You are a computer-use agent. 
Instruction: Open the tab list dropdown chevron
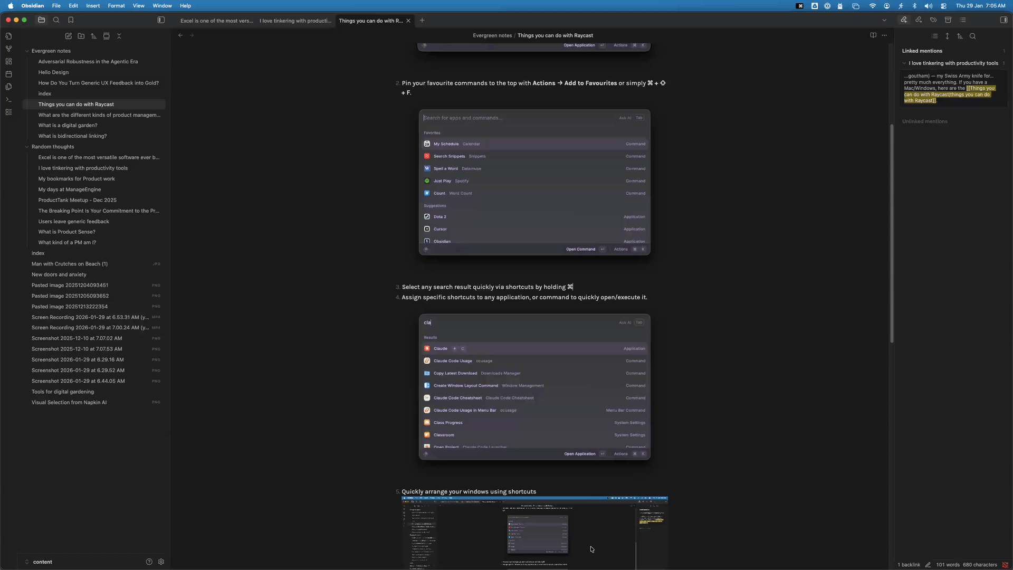(884, 20)
